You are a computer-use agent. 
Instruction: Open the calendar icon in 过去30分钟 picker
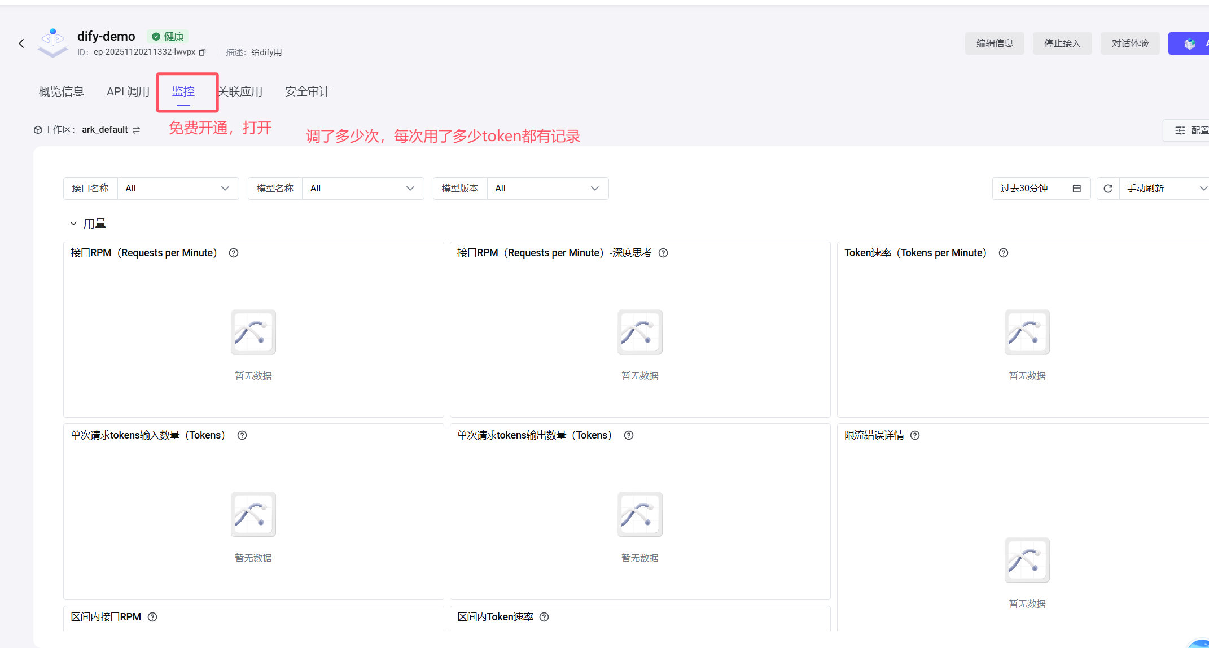point(1076,189)
